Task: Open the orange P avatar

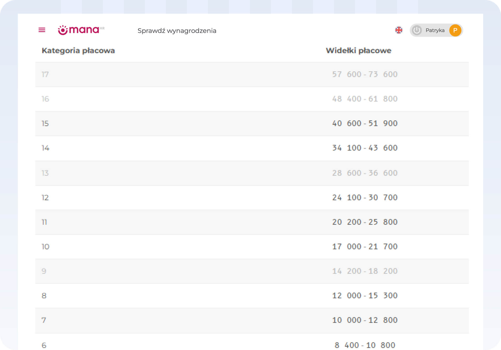Action: click(x=455, y=30)
